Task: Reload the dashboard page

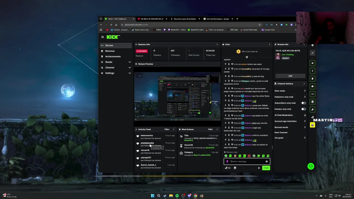Action: click(111, 25)
